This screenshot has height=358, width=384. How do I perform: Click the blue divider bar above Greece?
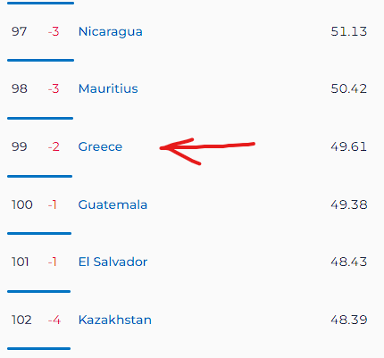[x=40, y=118]
